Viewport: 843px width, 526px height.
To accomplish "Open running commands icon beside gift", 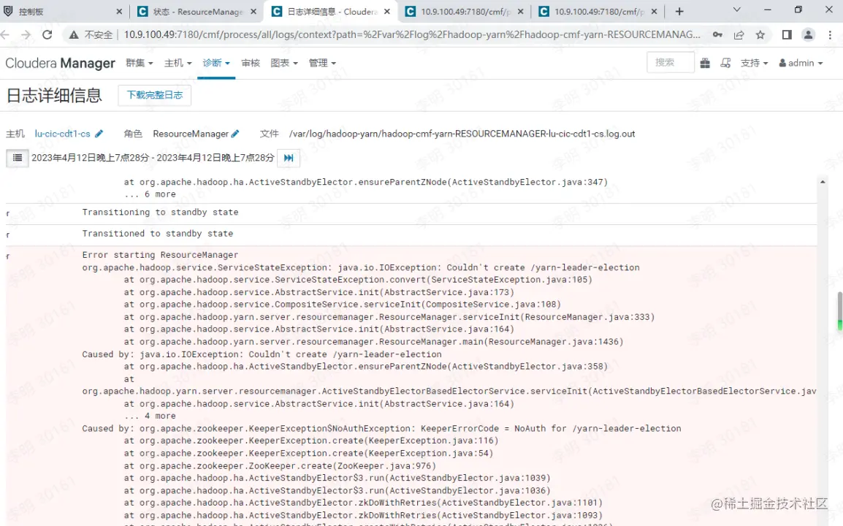I will [725, 63].
